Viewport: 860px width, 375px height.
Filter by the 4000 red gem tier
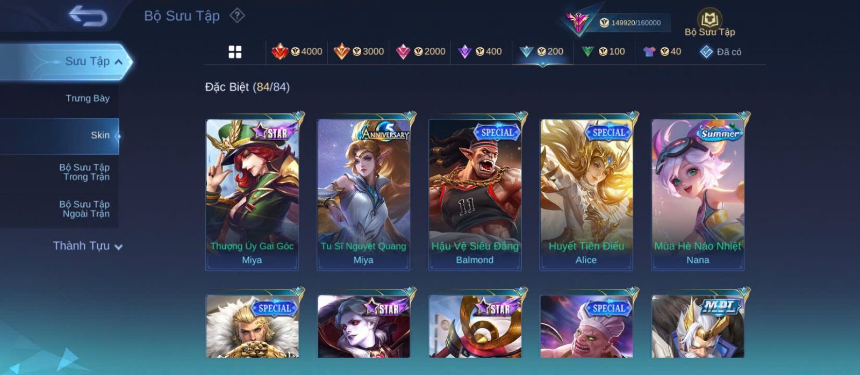coord(297,52)
